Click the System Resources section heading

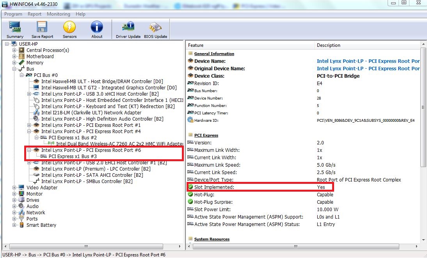[212, 239]
